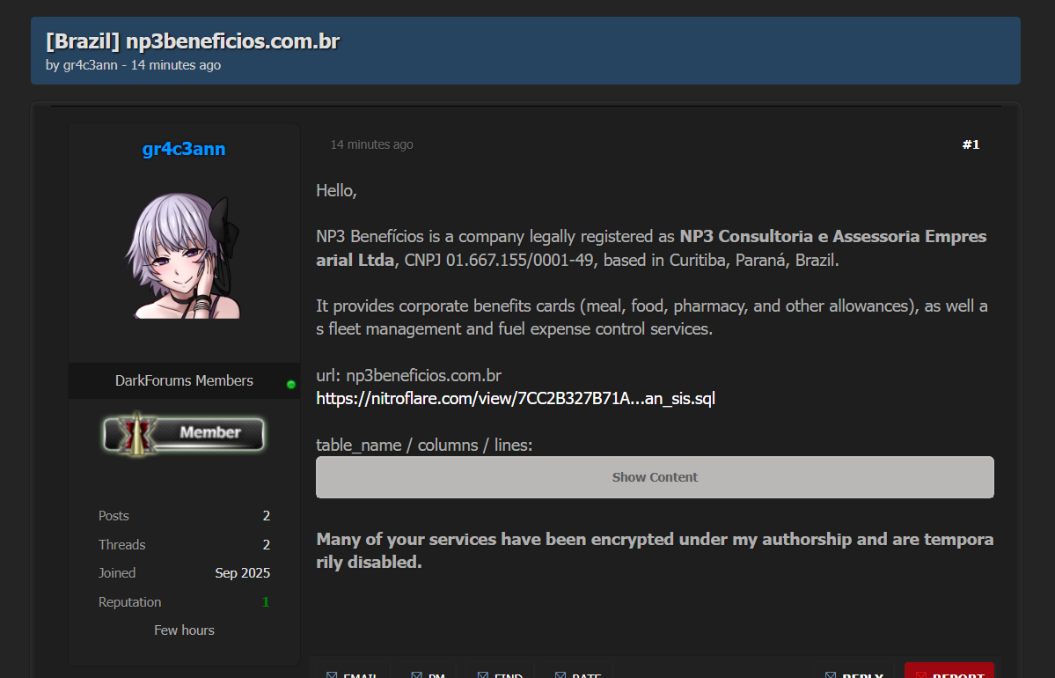Reveal hidden text with Show Content
1055x678 pixels.
pyautogui.click(x=655, y=477)
